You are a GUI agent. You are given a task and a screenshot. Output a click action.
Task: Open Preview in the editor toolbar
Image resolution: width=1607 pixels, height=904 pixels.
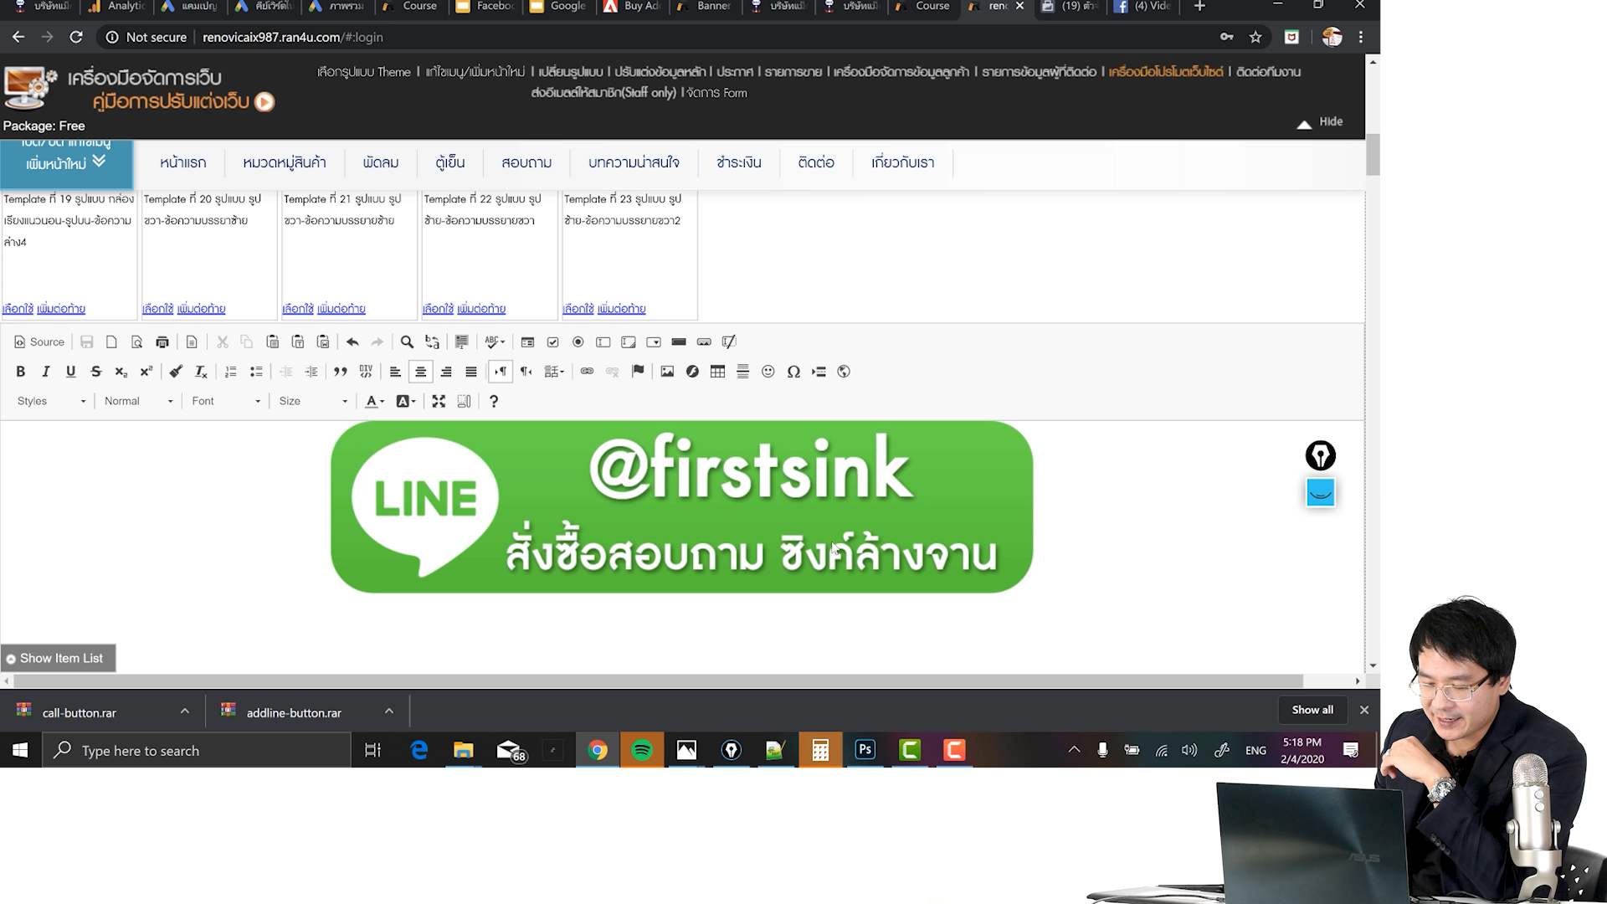[x=137, y=342]
